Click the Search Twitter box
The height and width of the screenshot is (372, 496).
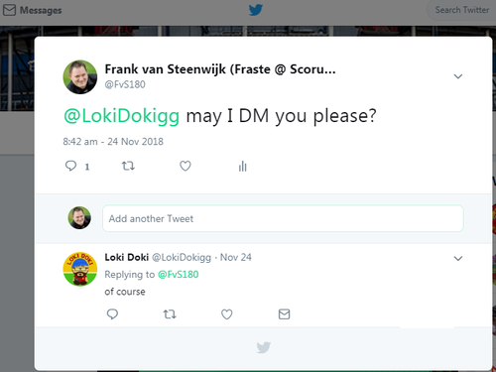click(461, 10)
